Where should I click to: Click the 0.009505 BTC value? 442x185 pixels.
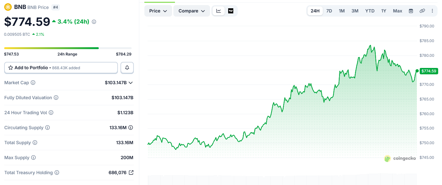point(17,34)
